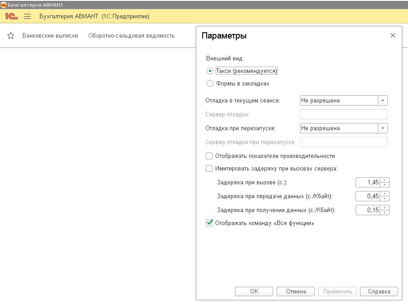
Task: Enable Отображать показатели производительности checkbox
Action: tap(209, 156)
